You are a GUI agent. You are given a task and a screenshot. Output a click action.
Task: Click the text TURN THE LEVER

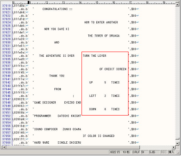95,56
